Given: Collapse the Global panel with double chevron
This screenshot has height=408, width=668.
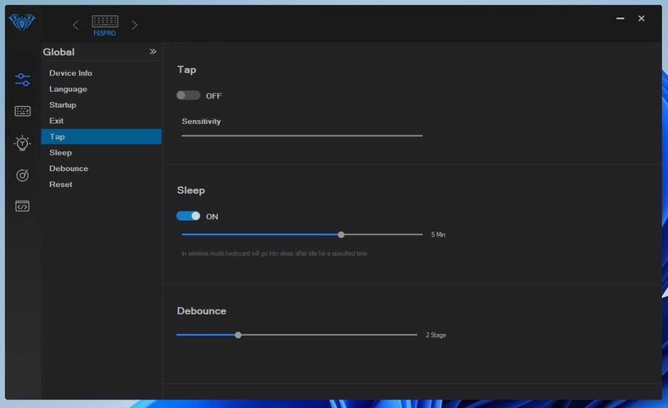Looking at the screenshot, I should click(x=153, y=52).
